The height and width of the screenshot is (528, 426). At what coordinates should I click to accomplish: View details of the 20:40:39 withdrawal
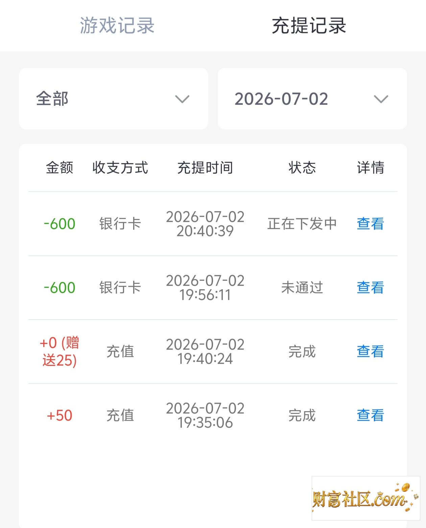371,224
